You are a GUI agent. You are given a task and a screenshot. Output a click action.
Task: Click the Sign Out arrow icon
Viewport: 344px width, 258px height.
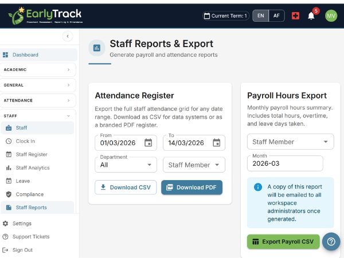pyautogui.click(x=5, y=250)
